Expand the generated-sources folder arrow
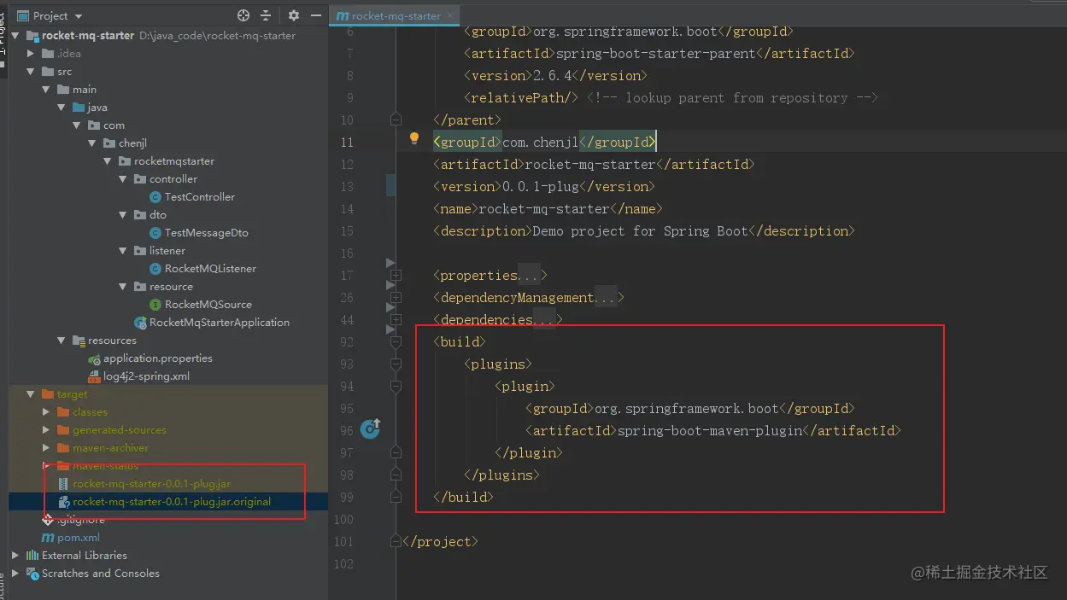Screen dimensions: 1067x600 tap(47, 430)
